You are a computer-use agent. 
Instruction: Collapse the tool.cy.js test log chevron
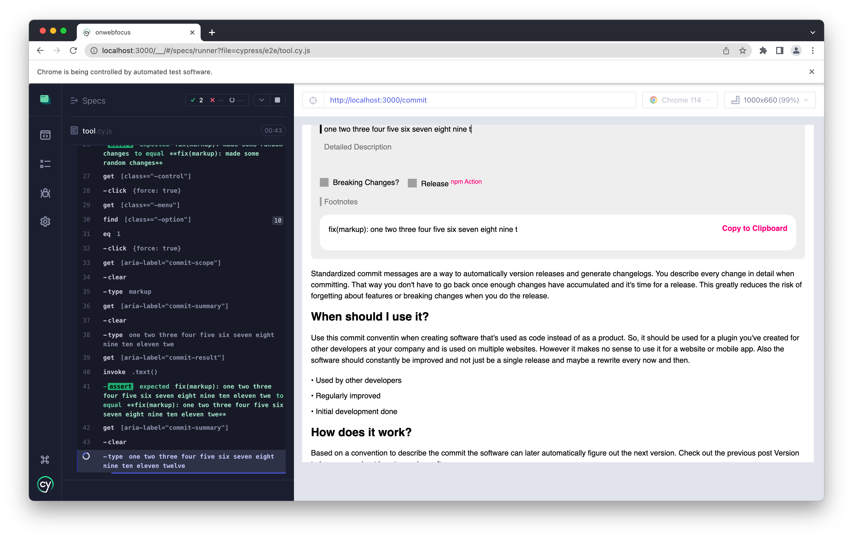pos(261,100)
